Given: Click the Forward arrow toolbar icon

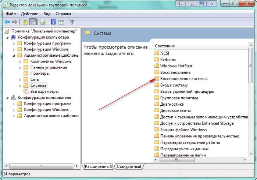Looking at the screenshot, I should (x=15, y=22).
